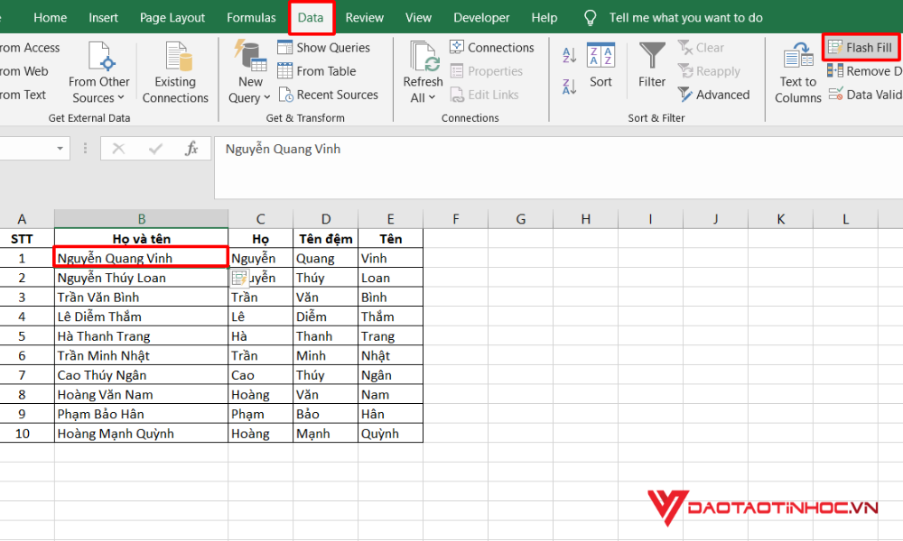This screenshot has width=903, height=541.
Task: Open Existing Connections
Action: point(175,73)
